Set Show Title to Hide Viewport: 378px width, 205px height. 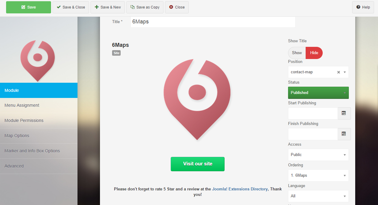coord(314,53)
